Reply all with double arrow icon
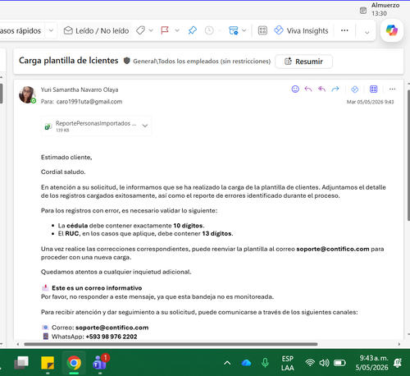410x376 pixels. pyautogui.click(x=321, y=89)
